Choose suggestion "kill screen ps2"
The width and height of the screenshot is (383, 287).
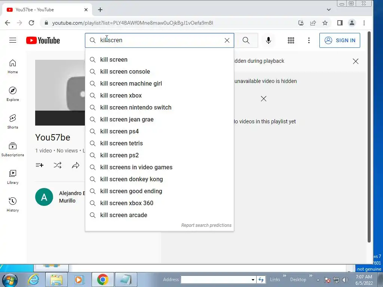click(x=159, y=155)
